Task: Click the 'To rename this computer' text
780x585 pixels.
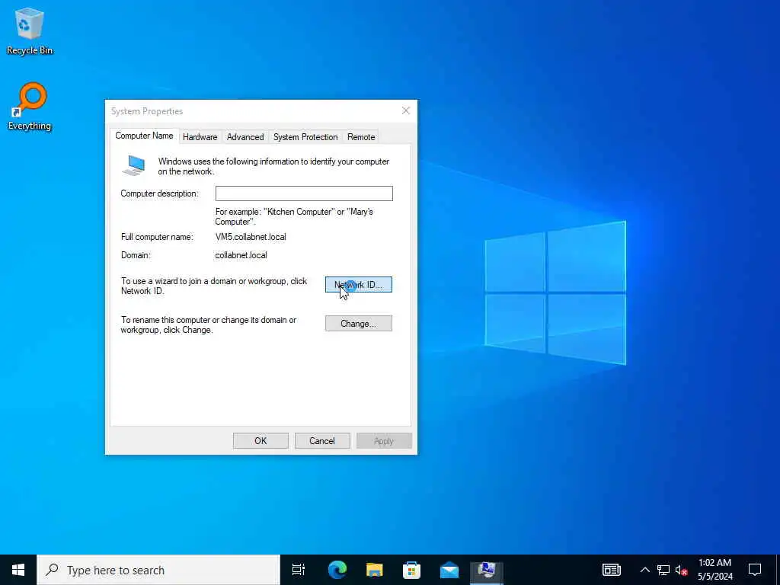Action: [209, 324]
